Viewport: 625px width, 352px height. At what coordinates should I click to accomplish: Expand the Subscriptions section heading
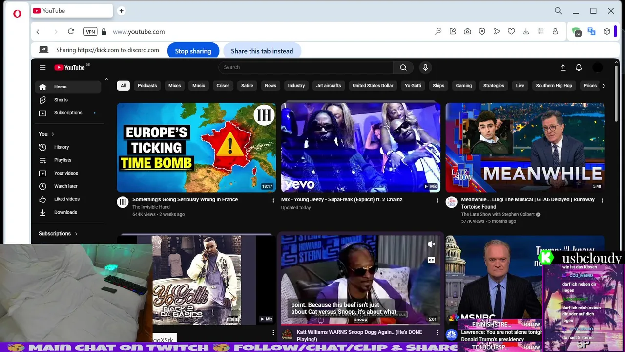point(58,234)
